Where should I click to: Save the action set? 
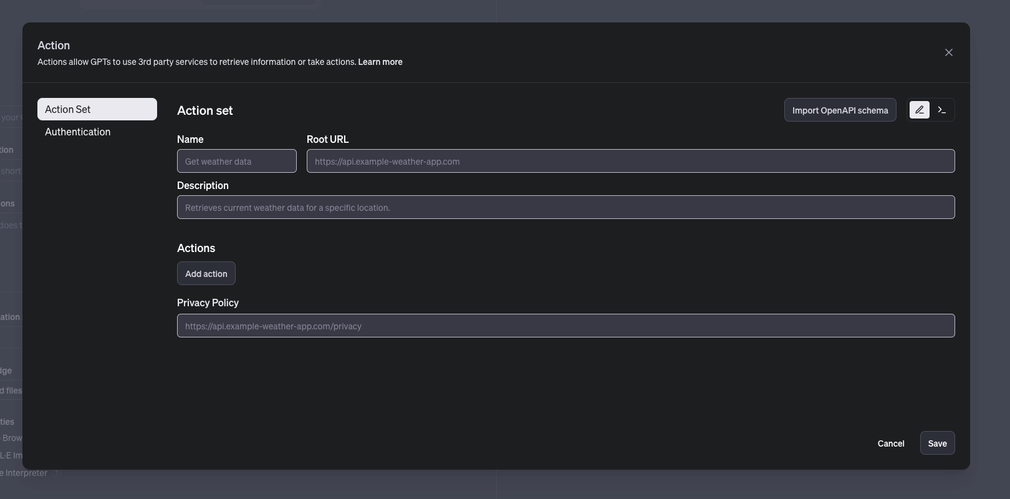tap(938, 443)
